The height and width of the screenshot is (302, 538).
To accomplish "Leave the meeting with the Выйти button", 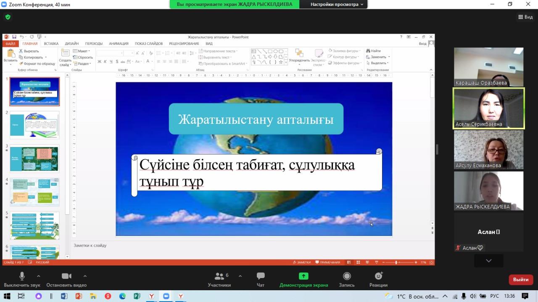I will point(521,280).
